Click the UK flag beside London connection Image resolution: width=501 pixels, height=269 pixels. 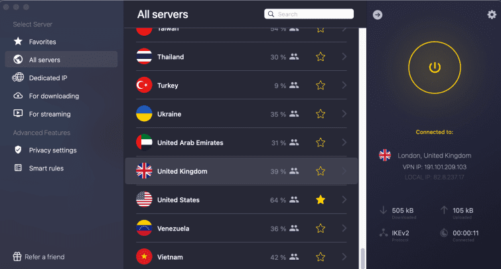pyautogui.click(x=385, y=156)
